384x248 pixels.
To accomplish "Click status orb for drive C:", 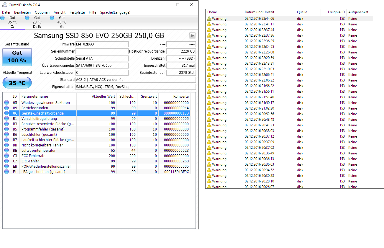I will (x=3, y=18).
